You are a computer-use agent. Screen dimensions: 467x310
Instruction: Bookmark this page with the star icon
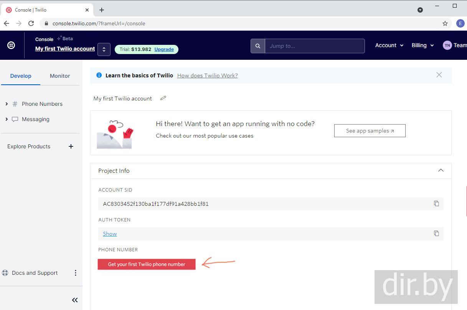(x=445, y=23)
